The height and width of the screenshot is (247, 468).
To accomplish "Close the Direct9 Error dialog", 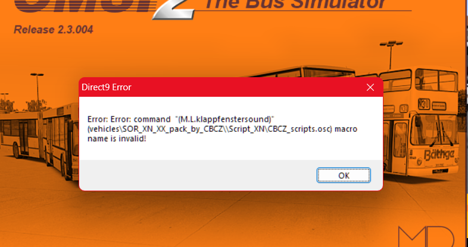I will pyautogui.click(x=370, y=87).
